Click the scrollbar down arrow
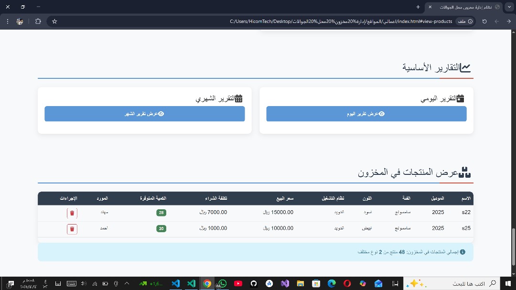 513,274
